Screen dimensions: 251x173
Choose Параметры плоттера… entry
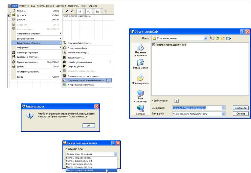tap(37, 52)
